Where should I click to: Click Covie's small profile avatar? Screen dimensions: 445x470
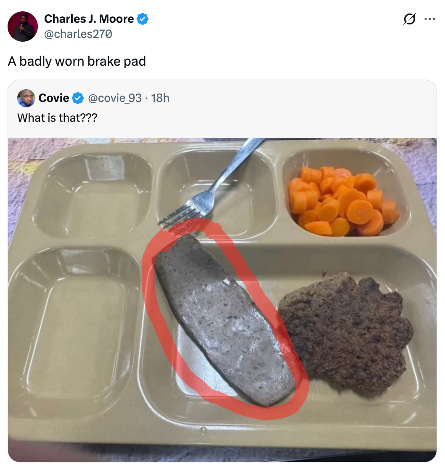pyautogui.click(x=26, y=98)
